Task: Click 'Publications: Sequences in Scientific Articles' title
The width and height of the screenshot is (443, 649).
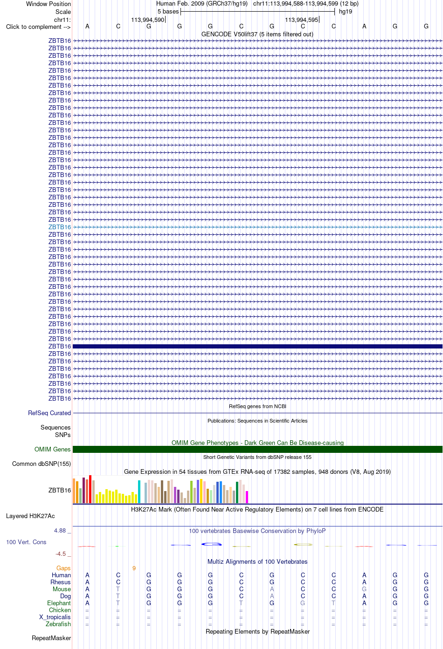Action: click(x=257, y=421)
